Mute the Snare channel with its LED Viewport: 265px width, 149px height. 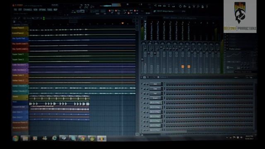(142, 98)
